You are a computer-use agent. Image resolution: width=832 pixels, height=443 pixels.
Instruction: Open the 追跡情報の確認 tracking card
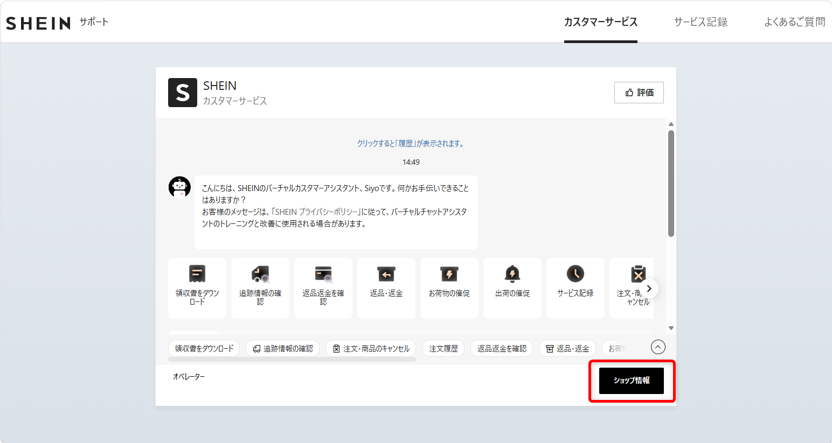(x=260, y=288)
